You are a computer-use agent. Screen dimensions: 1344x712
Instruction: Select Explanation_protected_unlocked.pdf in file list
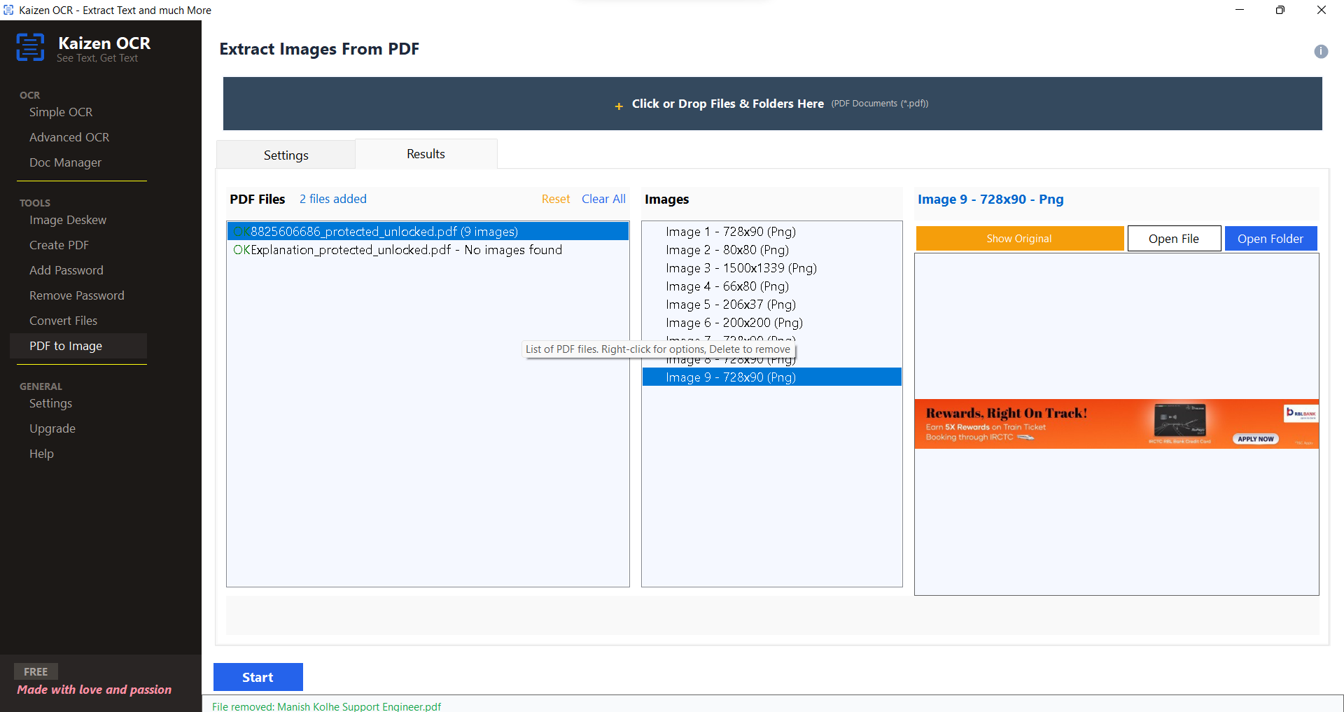[x=398, y=250]
